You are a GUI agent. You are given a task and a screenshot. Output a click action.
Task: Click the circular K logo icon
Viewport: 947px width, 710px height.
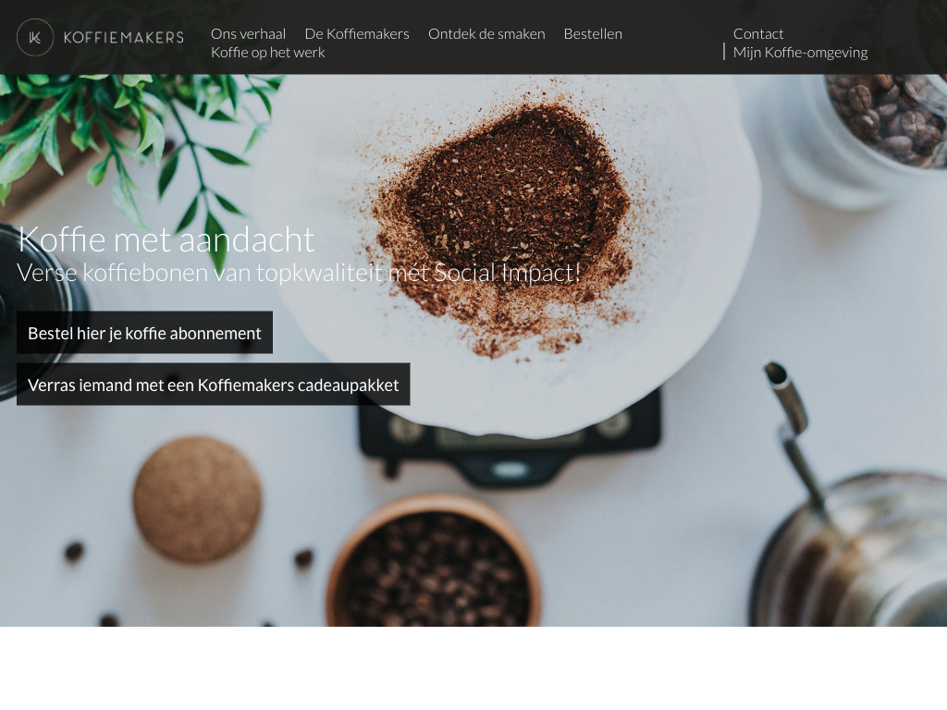point(35,37)
